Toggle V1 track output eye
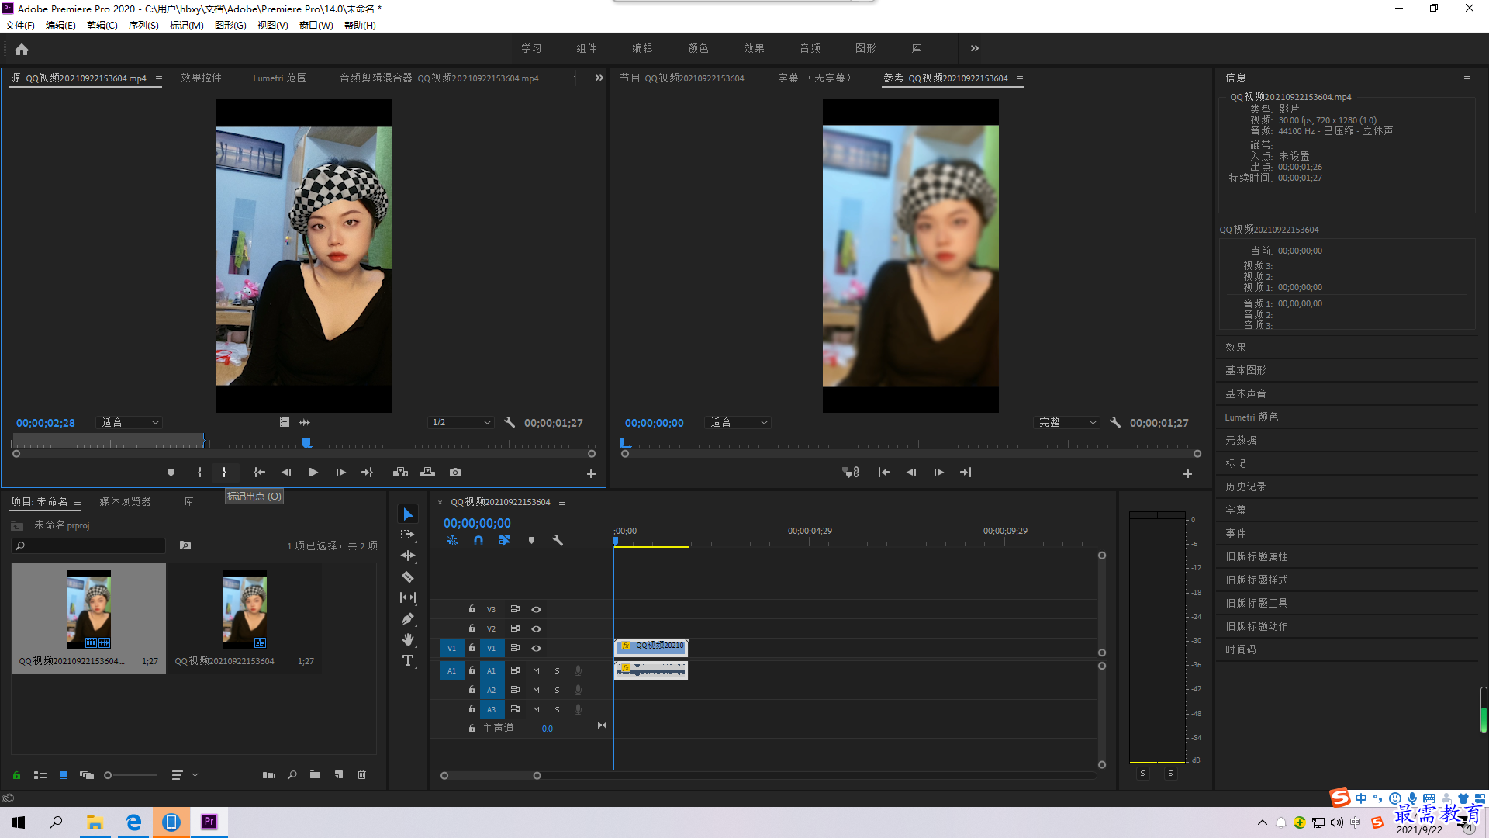1489x838 pixels. [536, 649]
